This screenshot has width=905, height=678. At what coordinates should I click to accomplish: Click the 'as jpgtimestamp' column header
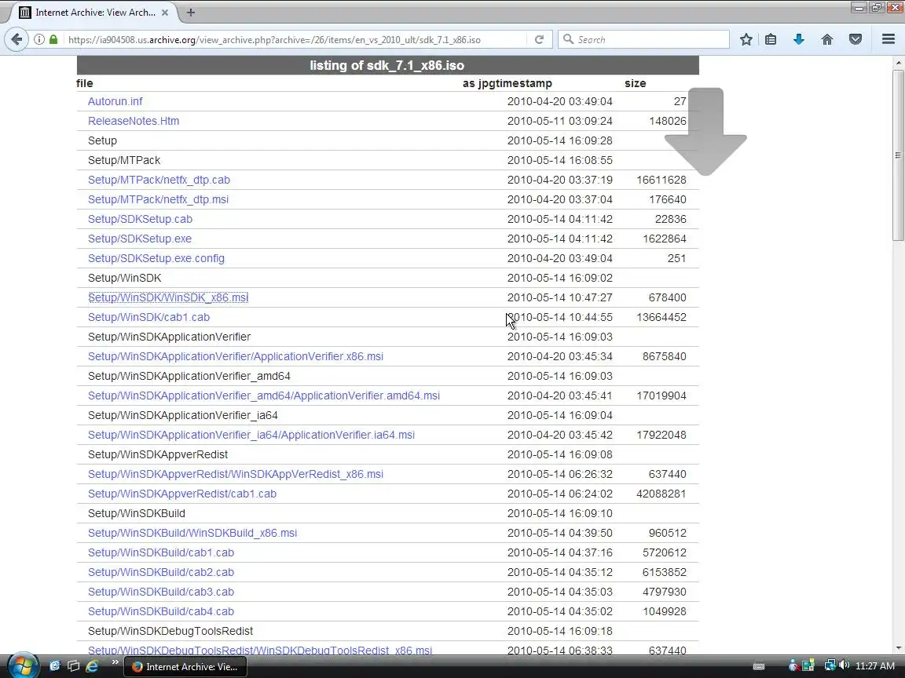click(x=507, y=83)
